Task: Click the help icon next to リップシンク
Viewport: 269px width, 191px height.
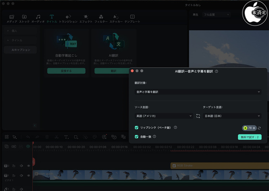Action: click(x=175, y=128)
